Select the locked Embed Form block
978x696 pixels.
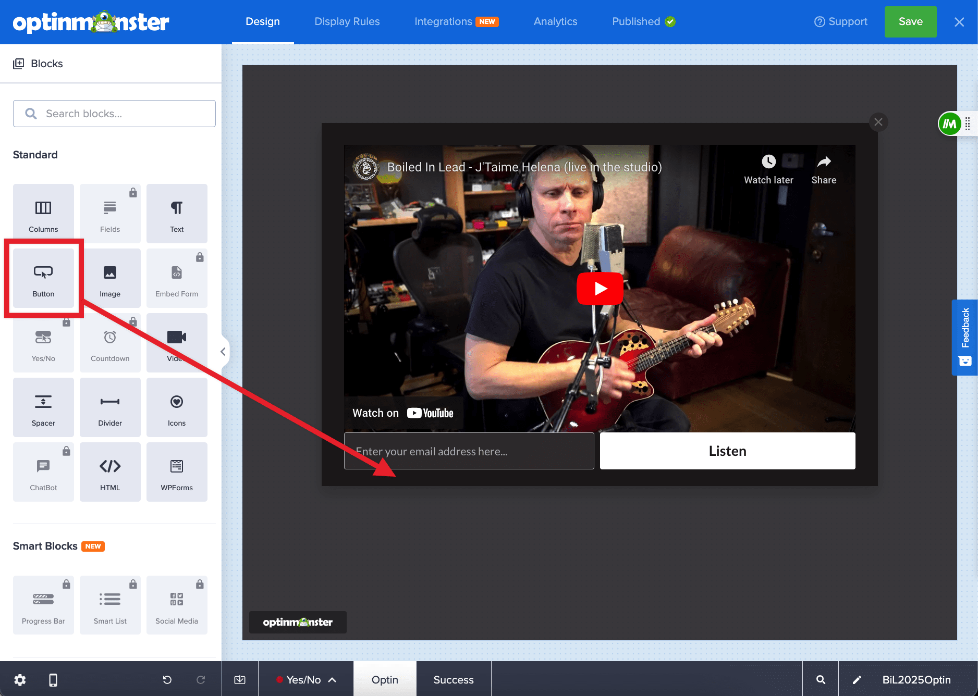click(x=177, y=278)
